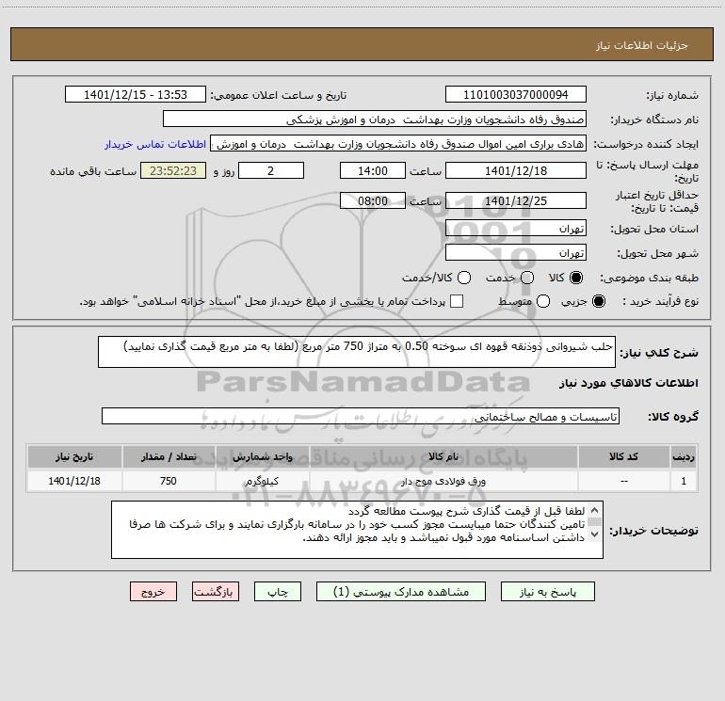Image resolution: width=725 pixels, height=701 pixels.
Task: Select the 'خدمت' radio button
Action: point(527,278)
